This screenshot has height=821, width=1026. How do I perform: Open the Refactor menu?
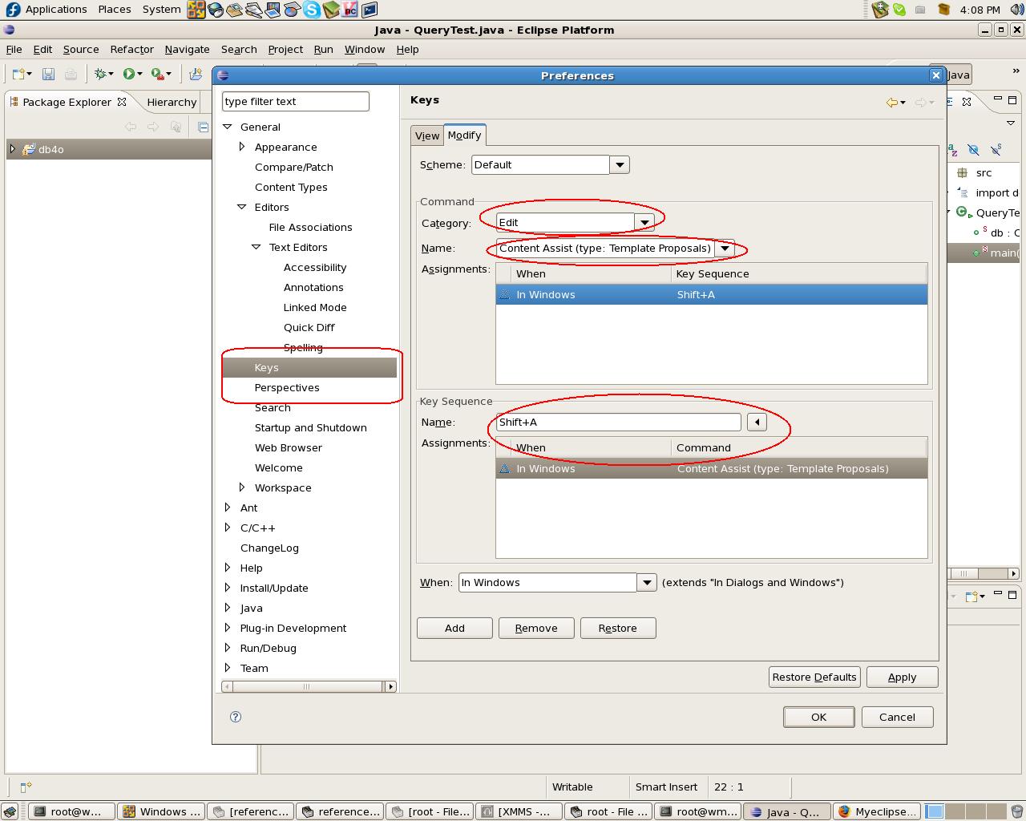(131, 49)
